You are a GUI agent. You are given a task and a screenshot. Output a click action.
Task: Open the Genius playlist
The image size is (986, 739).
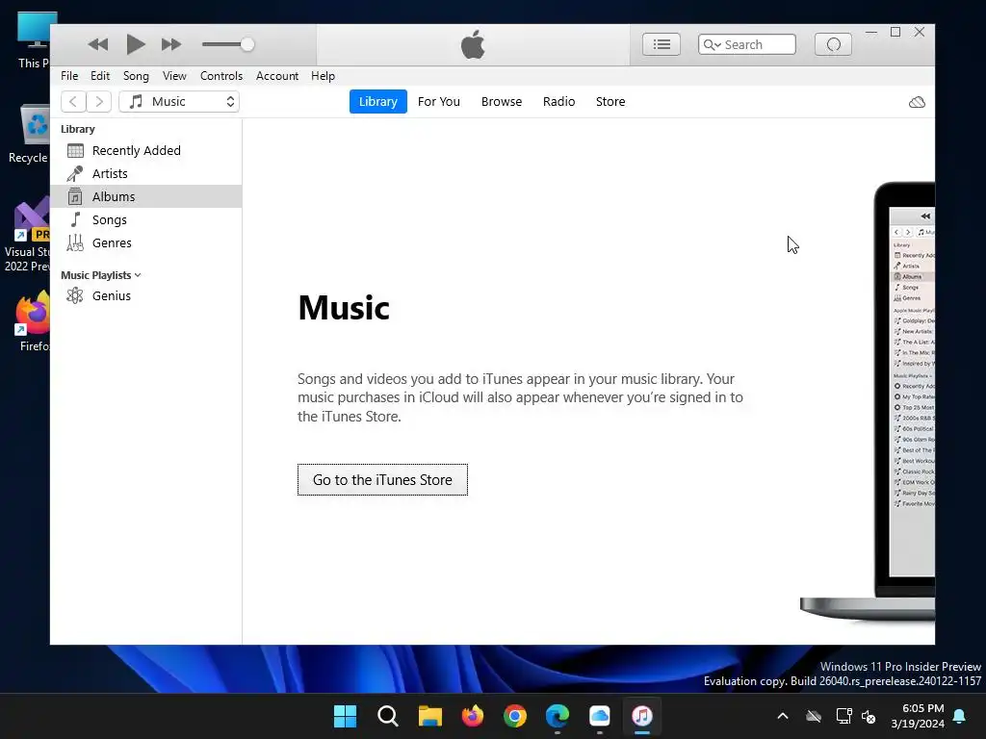click(x=146, y=296)
